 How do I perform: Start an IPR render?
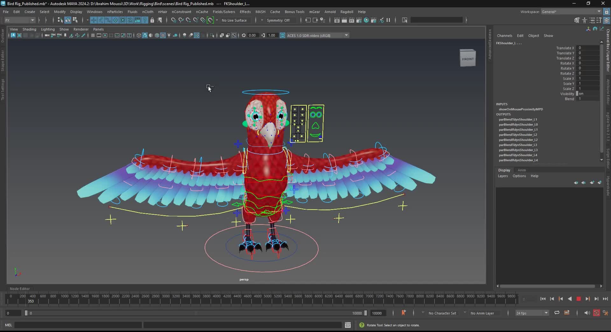(x=351, y=20)
